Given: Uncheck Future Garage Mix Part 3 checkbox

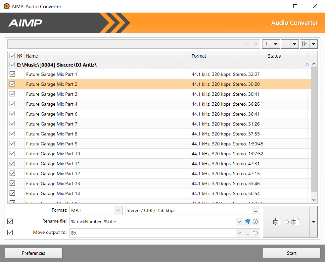Looking at the screenshot, I should pos(12,94).
